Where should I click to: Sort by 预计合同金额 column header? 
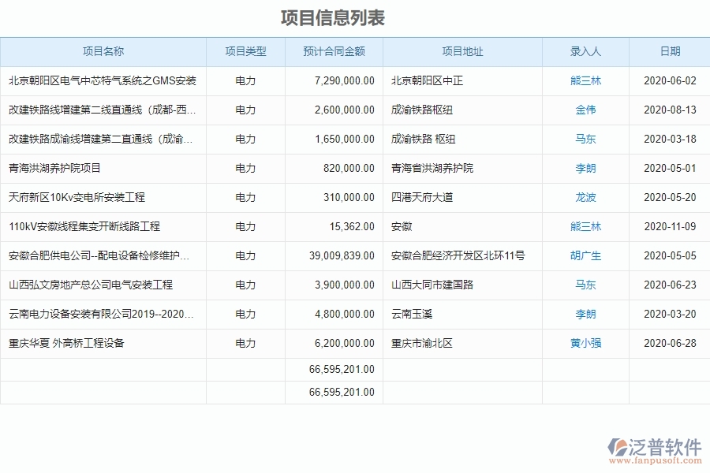[333, 52]
